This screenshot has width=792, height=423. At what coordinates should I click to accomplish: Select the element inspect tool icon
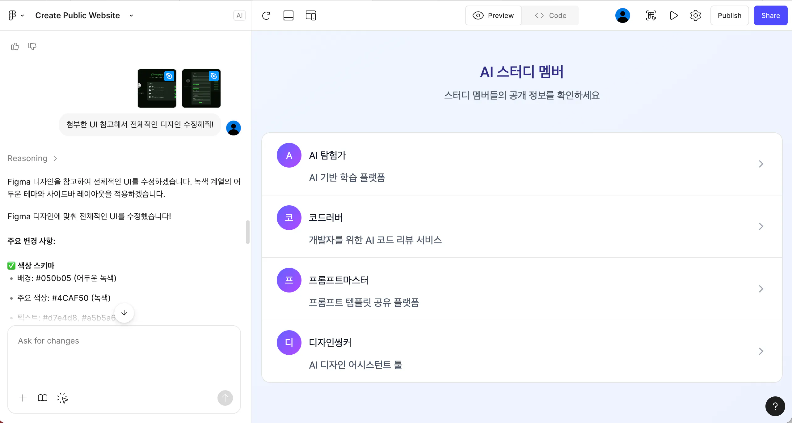[x=651, y=15]
